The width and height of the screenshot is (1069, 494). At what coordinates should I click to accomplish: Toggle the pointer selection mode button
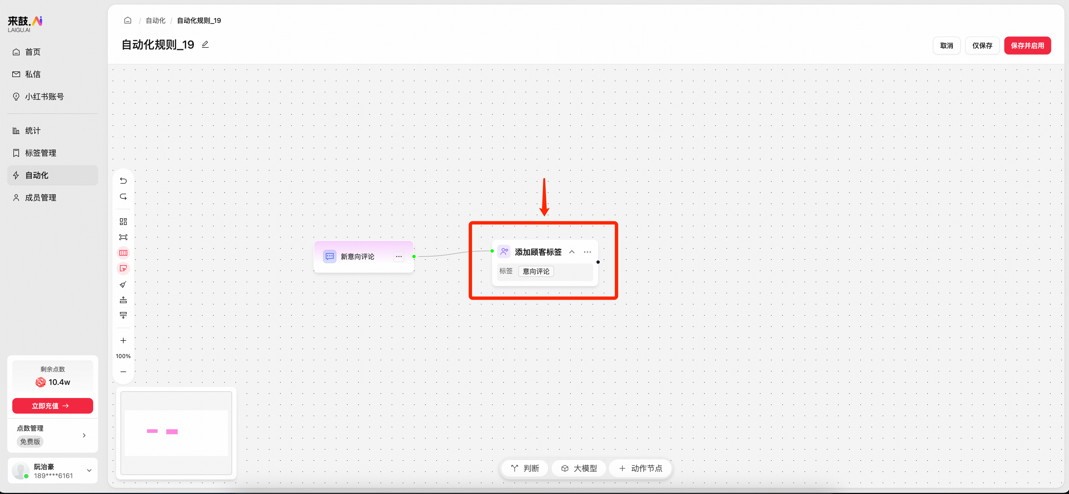click(x=123, y=268)
